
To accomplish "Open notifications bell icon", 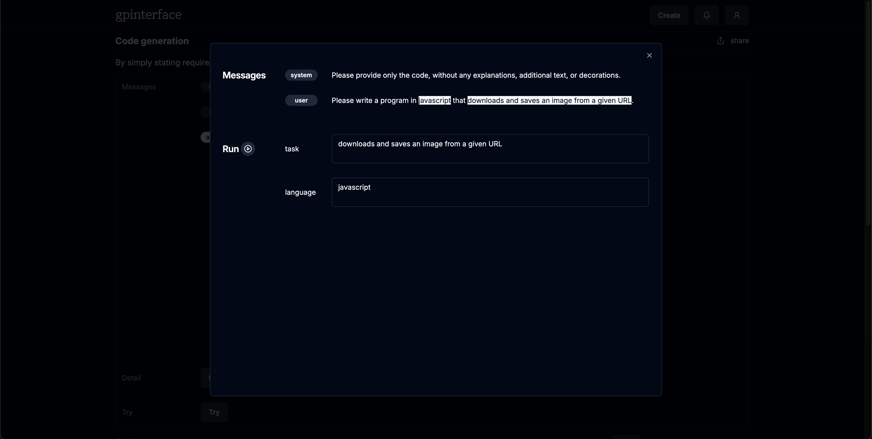I will point(706,16).
